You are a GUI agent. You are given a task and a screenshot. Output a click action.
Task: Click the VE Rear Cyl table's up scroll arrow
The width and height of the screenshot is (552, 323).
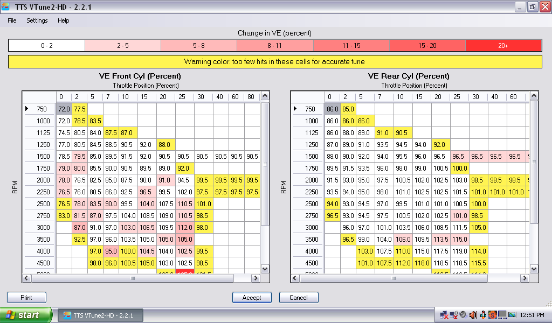click(x=534, y=96)
